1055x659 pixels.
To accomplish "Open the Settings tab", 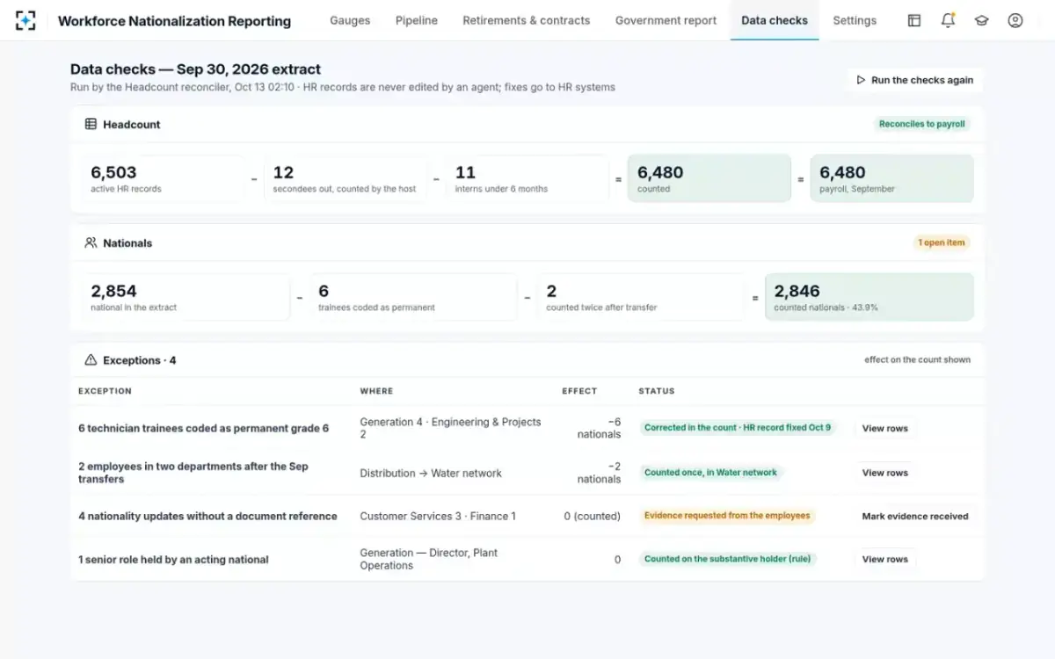I will pos(855,20).
